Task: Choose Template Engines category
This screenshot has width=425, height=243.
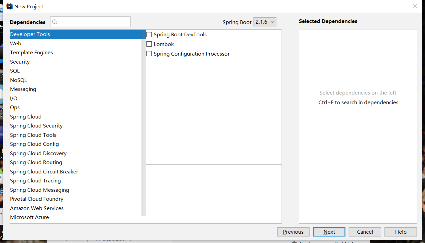Action: 76,53
